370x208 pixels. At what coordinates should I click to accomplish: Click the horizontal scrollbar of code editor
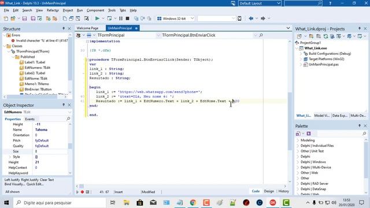tap(181, 186)
